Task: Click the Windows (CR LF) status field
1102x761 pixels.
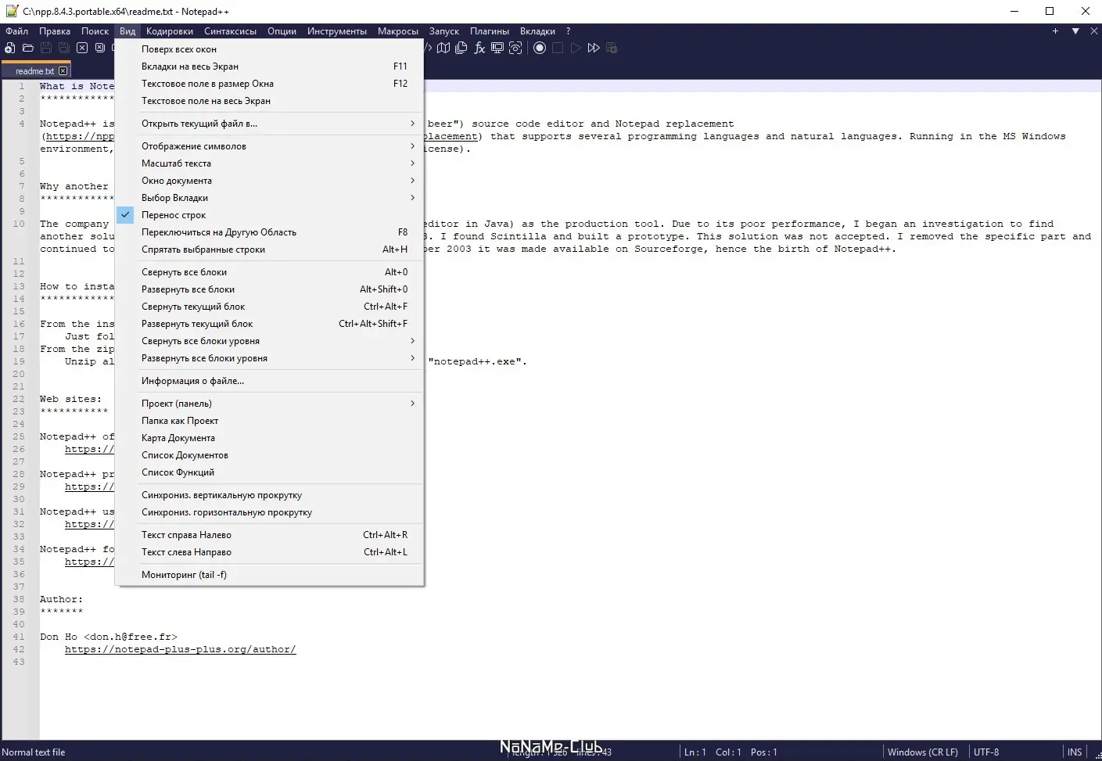Action: (923, 752)
